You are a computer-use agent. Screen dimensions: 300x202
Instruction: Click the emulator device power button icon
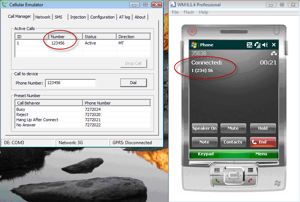(192, 32)
